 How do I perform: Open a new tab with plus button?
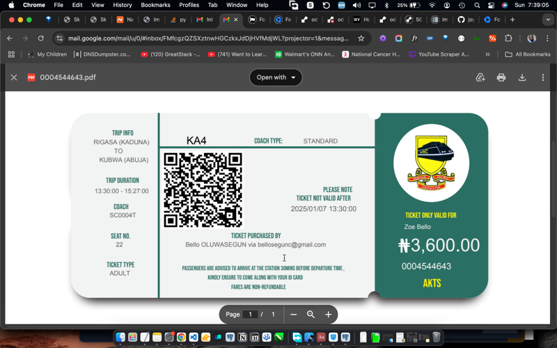pyautogui.click(x=512, y=19)
